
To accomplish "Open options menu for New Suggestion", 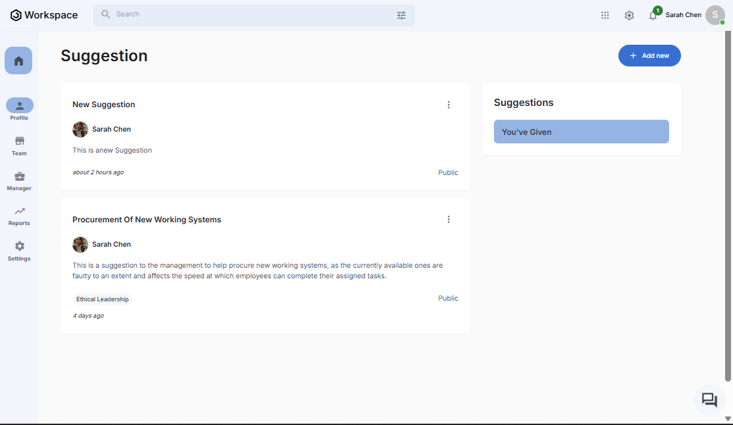I will pyautogui.click(x=448, y=105).
